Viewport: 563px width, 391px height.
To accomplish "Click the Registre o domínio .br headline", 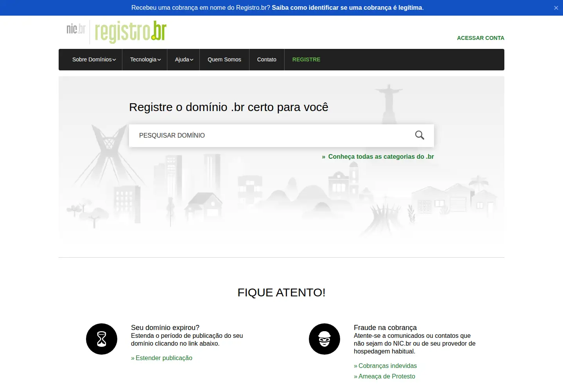I will (229, 107).
